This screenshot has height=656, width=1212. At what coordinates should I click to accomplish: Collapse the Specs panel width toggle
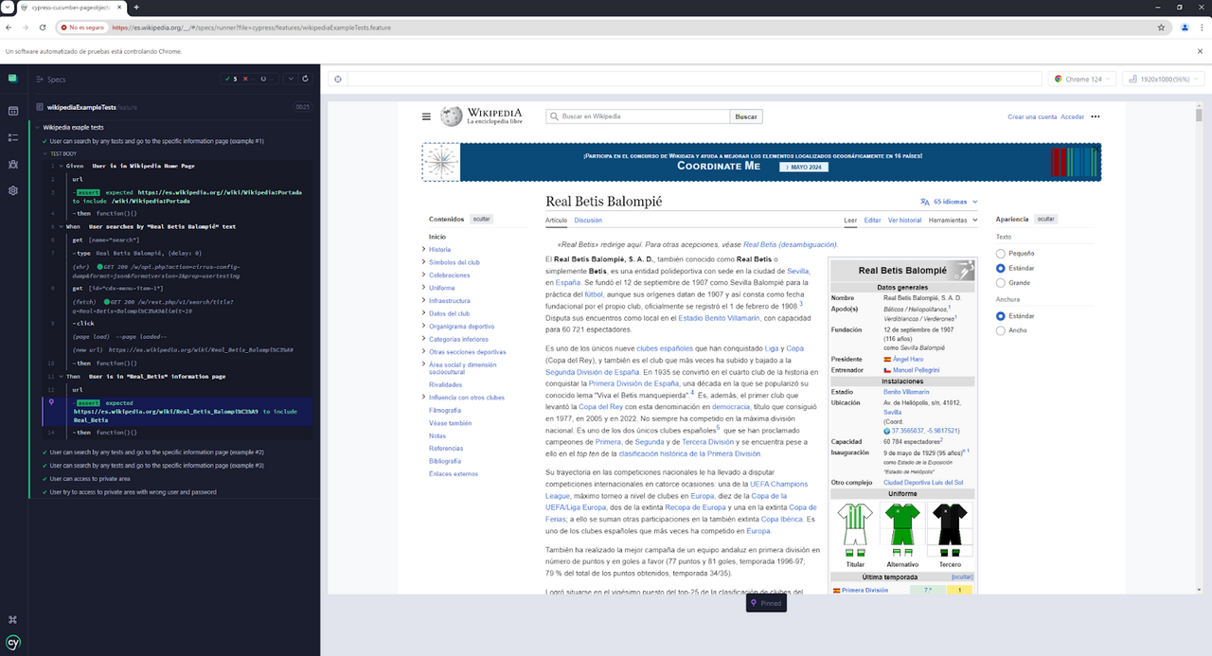click(x=40, y=80)
